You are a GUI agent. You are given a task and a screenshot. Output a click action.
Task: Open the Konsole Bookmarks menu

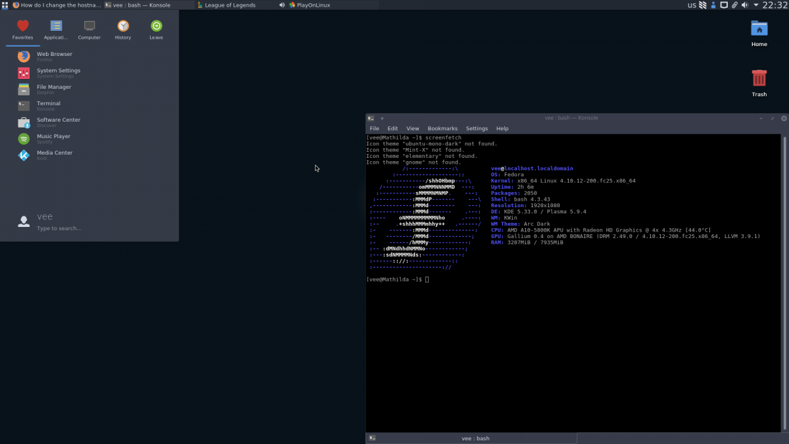(442, 128)
